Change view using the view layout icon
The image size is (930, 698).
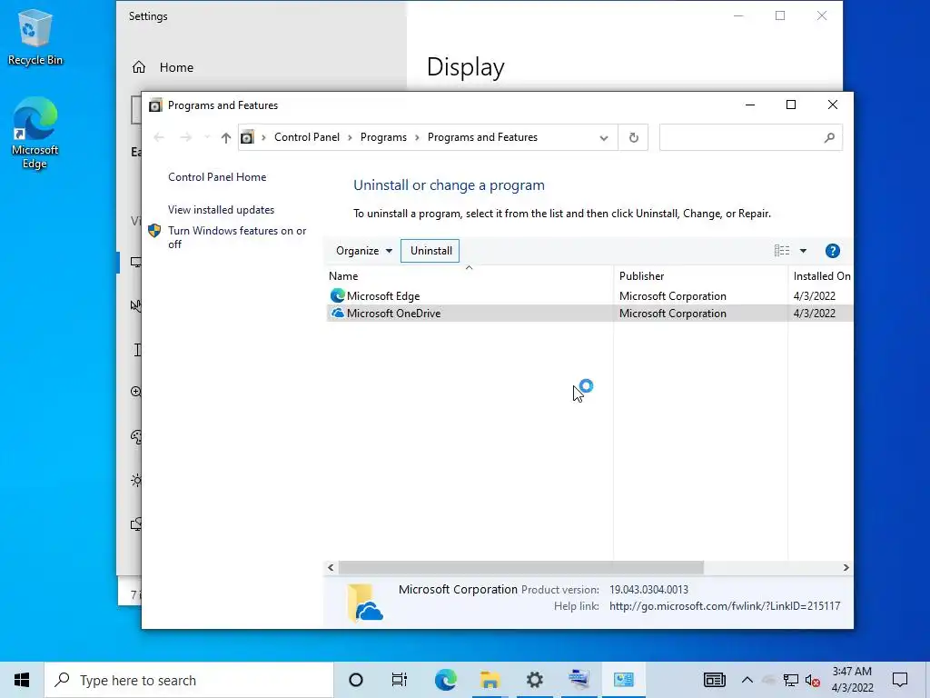click(782, 251)
